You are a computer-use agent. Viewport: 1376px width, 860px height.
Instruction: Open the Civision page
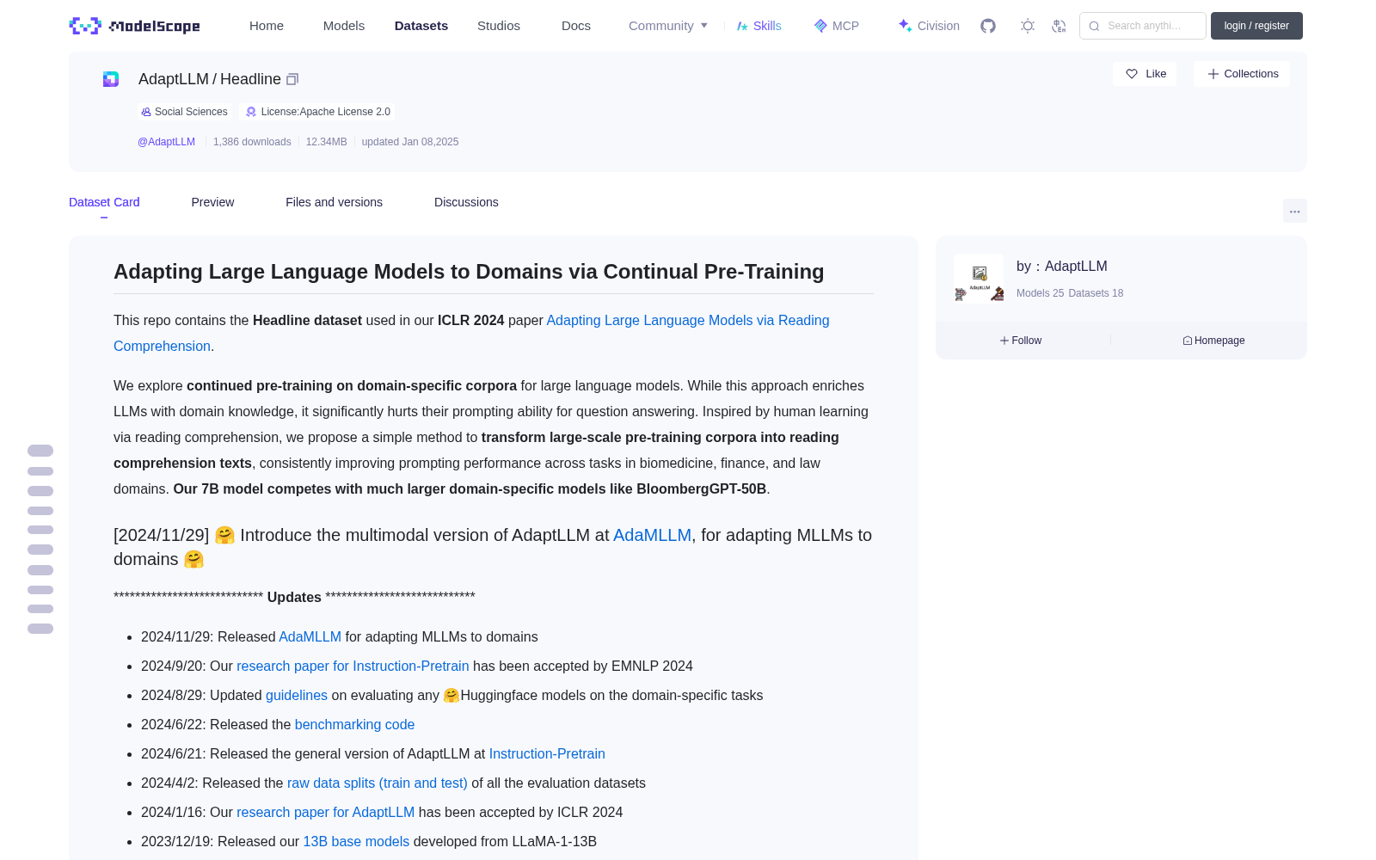[x=929, y=26]
